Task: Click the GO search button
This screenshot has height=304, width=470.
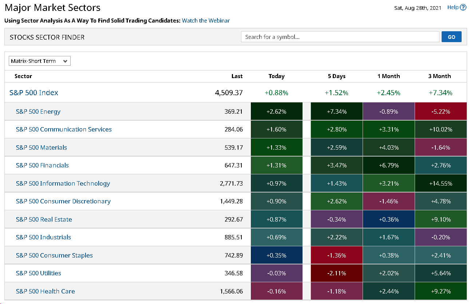Action: pyautogui.click(x=451, y=37)
